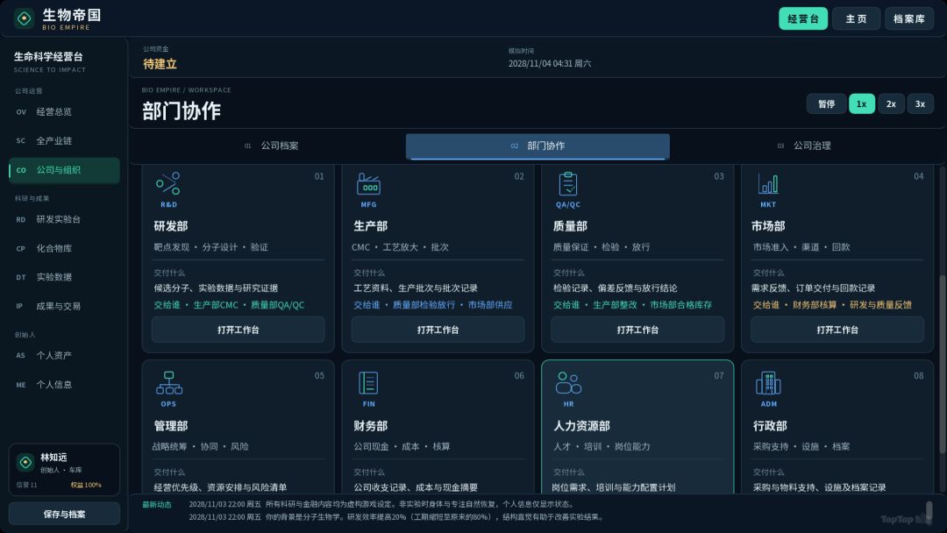Image resolution: width=947 pixels, height=533 pixels.
Task: Click 市场部供应 link in 生产部 card
Action: pyautogui.click(x=490, y=305)
